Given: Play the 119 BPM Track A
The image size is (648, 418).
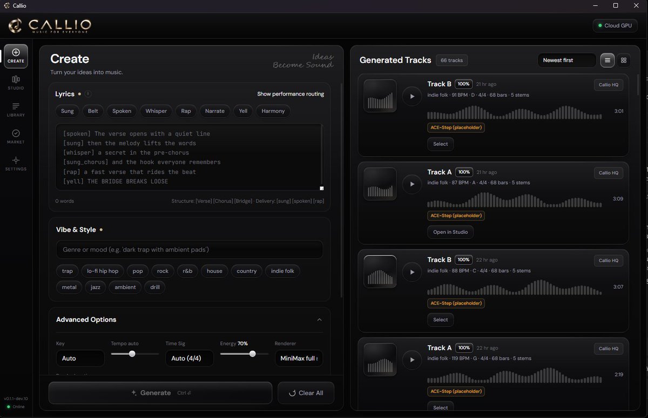Looking at the screenshot, I should [412, 360].
